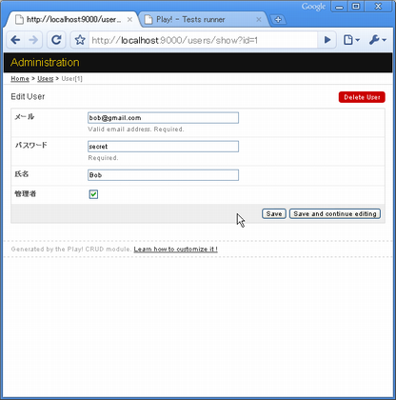Go to the Home breadcrumb link

tap(20, 79)
